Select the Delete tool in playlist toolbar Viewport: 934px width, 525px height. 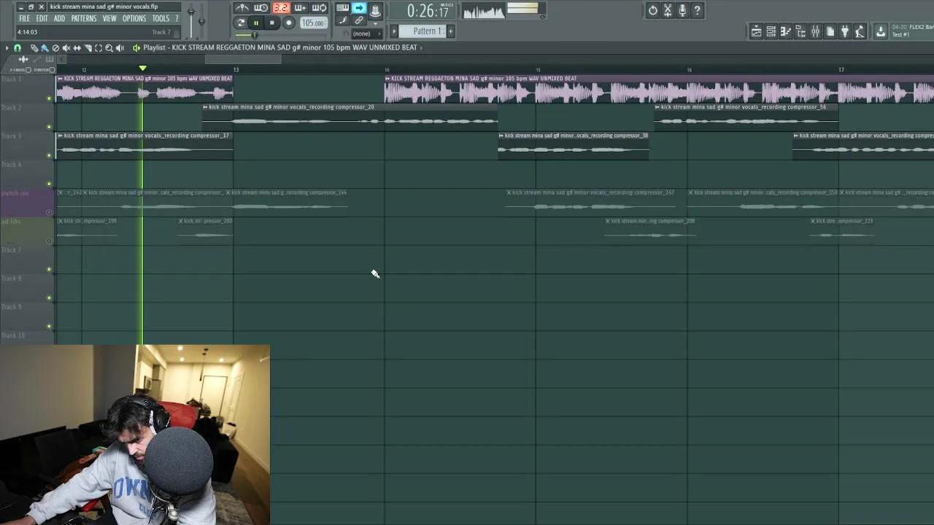tap(55, 47)
